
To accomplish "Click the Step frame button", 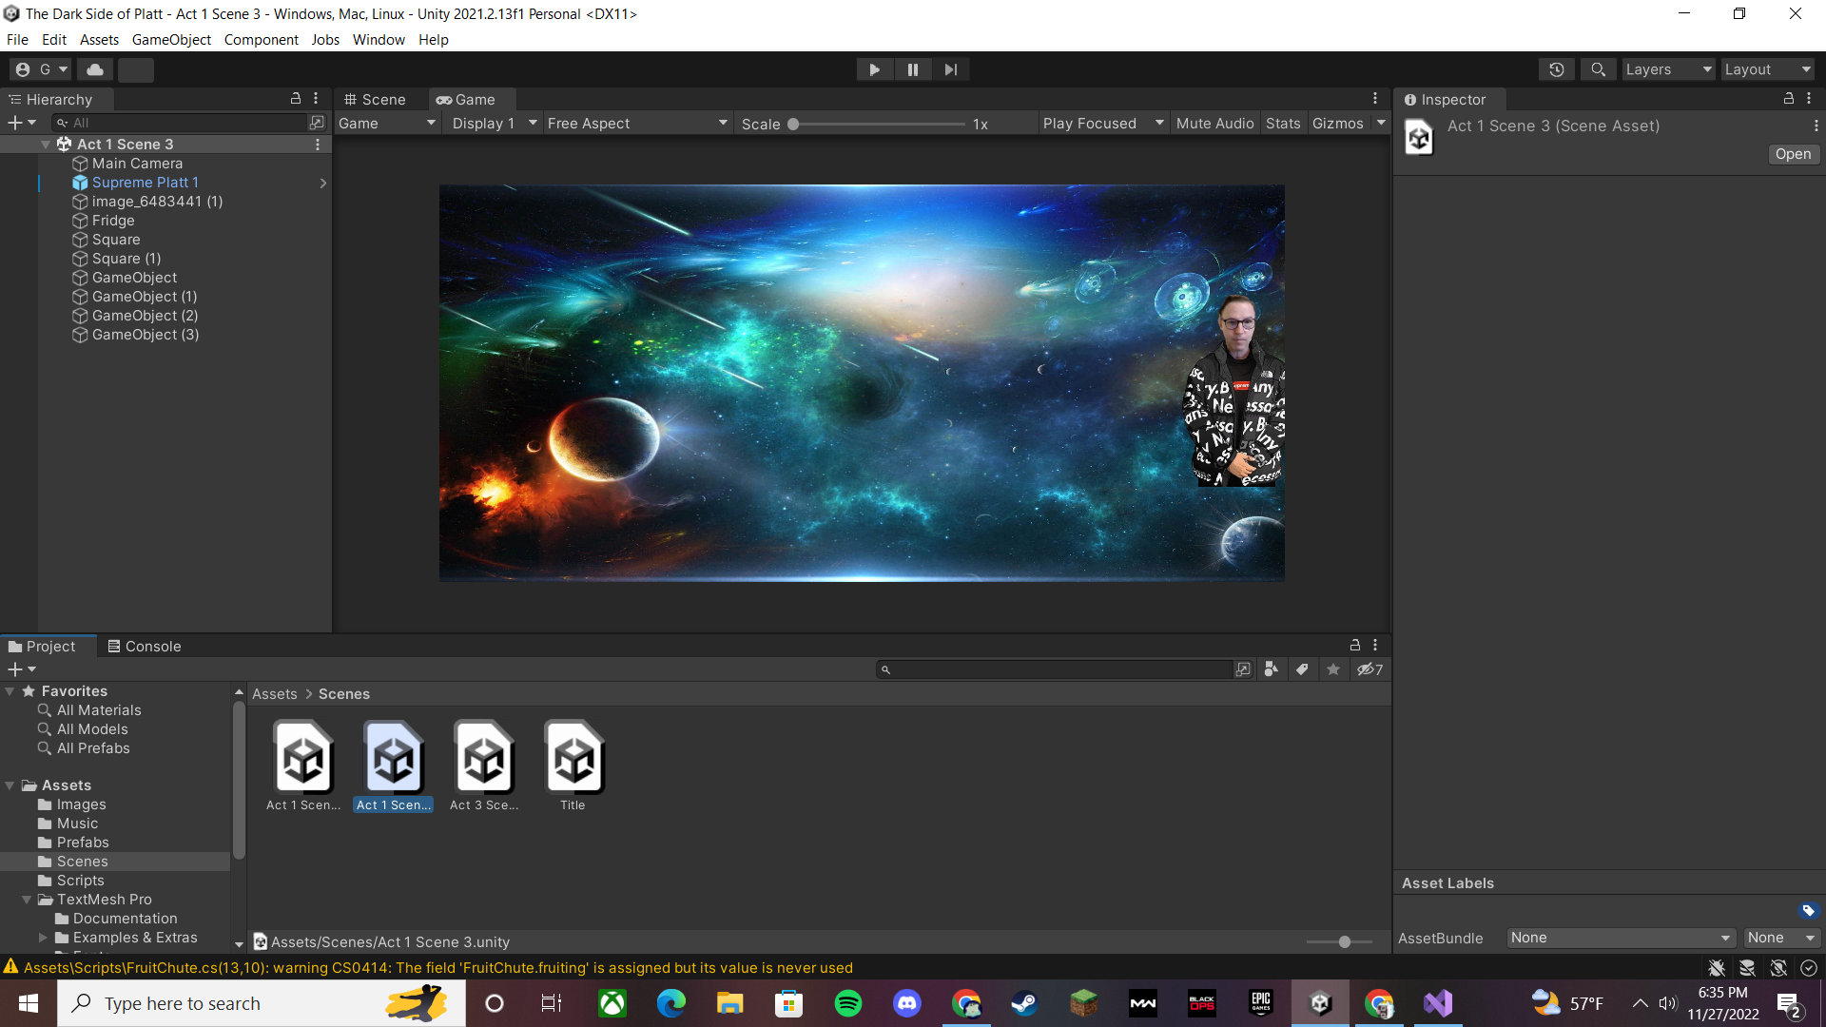I will point(951,69).
